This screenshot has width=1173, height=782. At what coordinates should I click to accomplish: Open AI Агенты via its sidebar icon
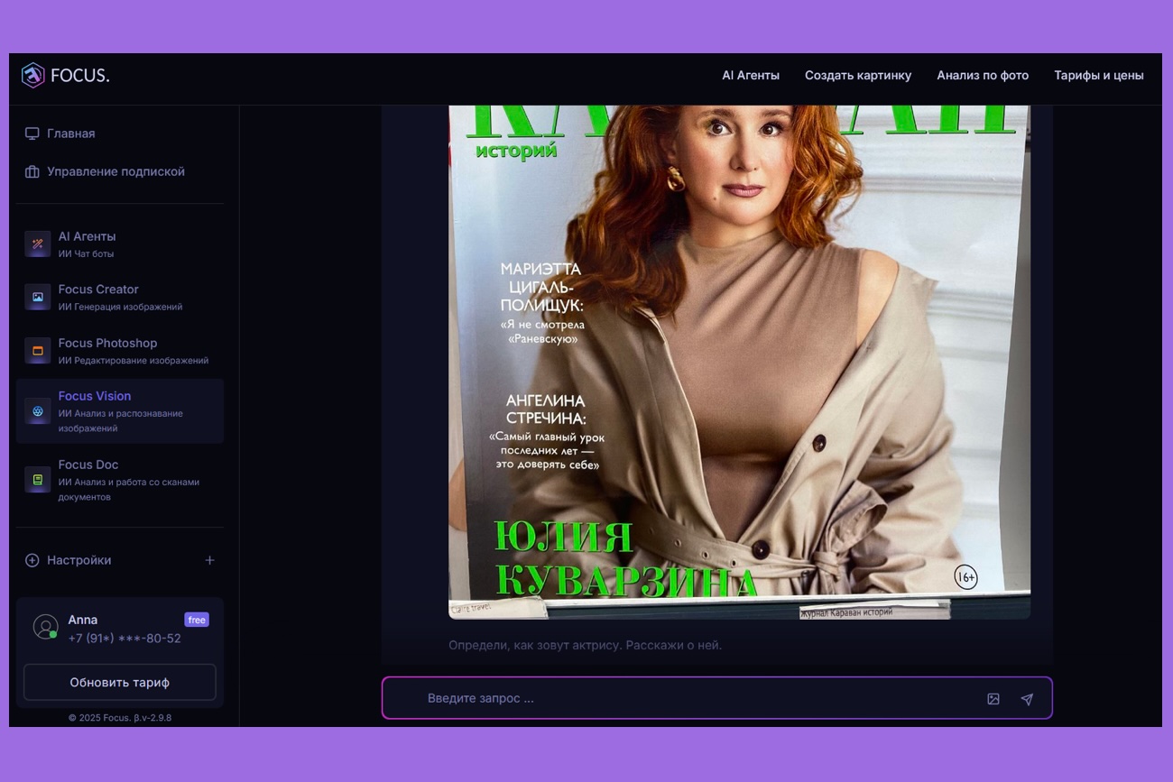pos(38,244)
